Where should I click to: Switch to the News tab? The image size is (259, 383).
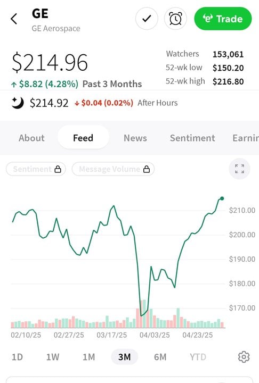click(x=135, y=138)
